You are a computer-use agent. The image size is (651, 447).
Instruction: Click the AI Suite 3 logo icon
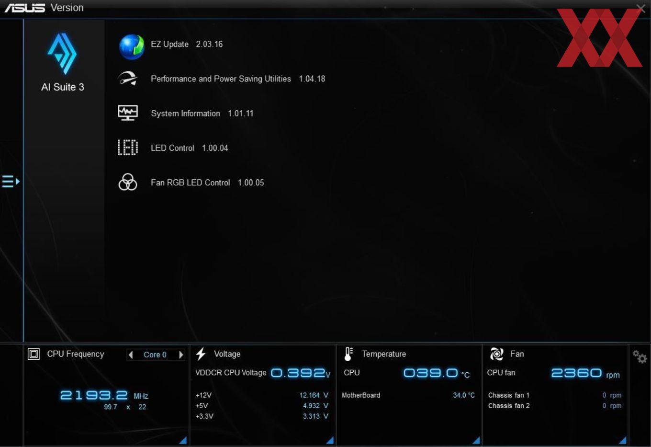tap(62, 54)
